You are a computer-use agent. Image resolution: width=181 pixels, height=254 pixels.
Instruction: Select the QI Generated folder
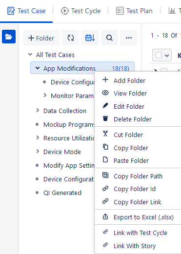pyautogui.click(x=62, y=193)
